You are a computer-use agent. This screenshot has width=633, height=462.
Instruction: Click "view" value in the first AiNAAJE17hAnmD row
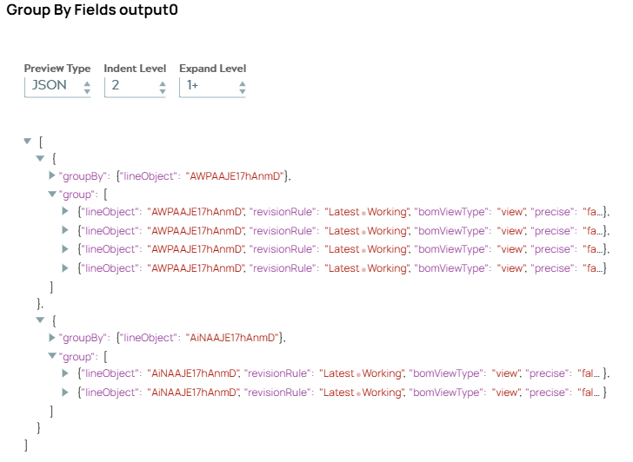506,373
